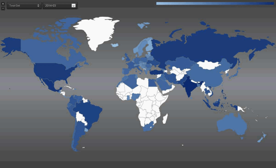Select Greenland on the map

click(98, 32)
